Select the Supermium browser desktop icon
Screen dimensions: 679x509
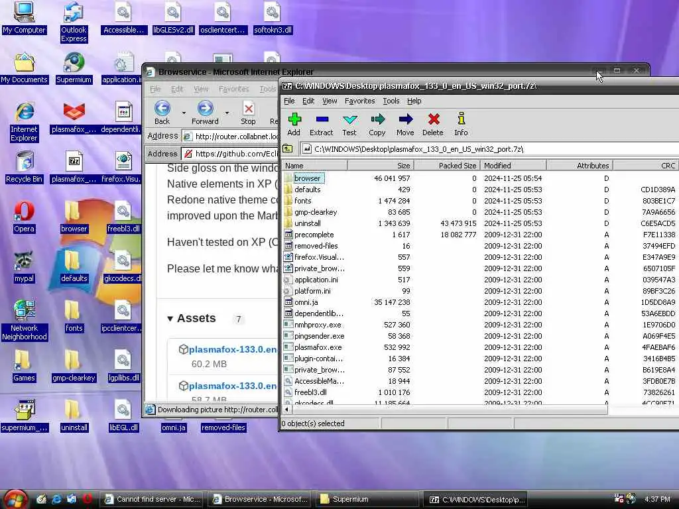tap(74, 68)
